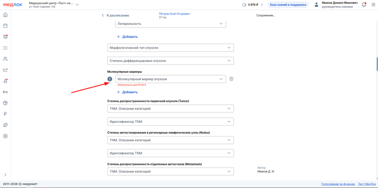Open the hospital bed sidebar icon
Screen dimensions: 378x188
coord(5,92)
